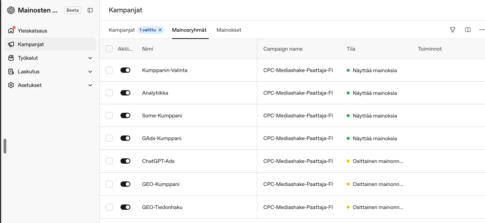Check the GEO-Tiedonhaku row checkbox
This screenshot has height=223, width=485.
coord(109,207)
